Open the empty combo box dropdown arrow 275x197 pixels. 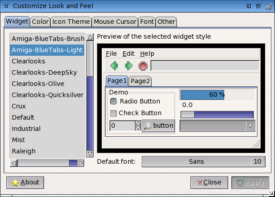click(x=250, y=125)
